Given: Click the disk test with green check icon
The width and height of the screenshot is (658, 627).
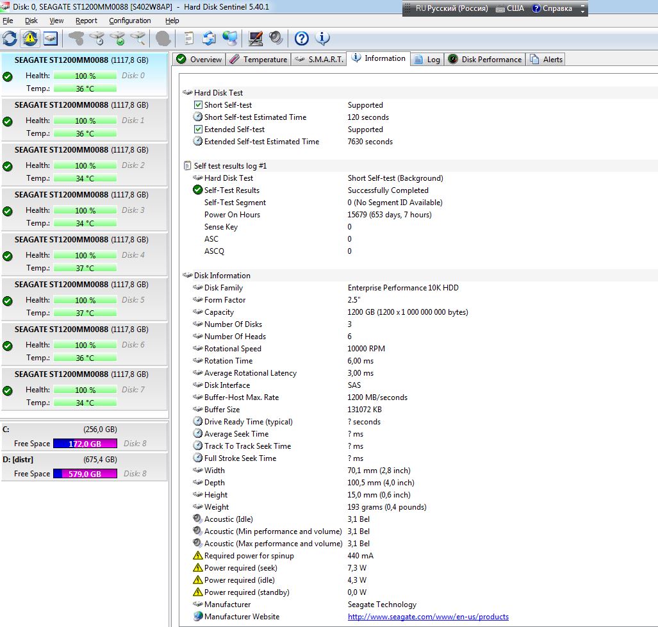Looking at the screenshot, I should [117, 38].
